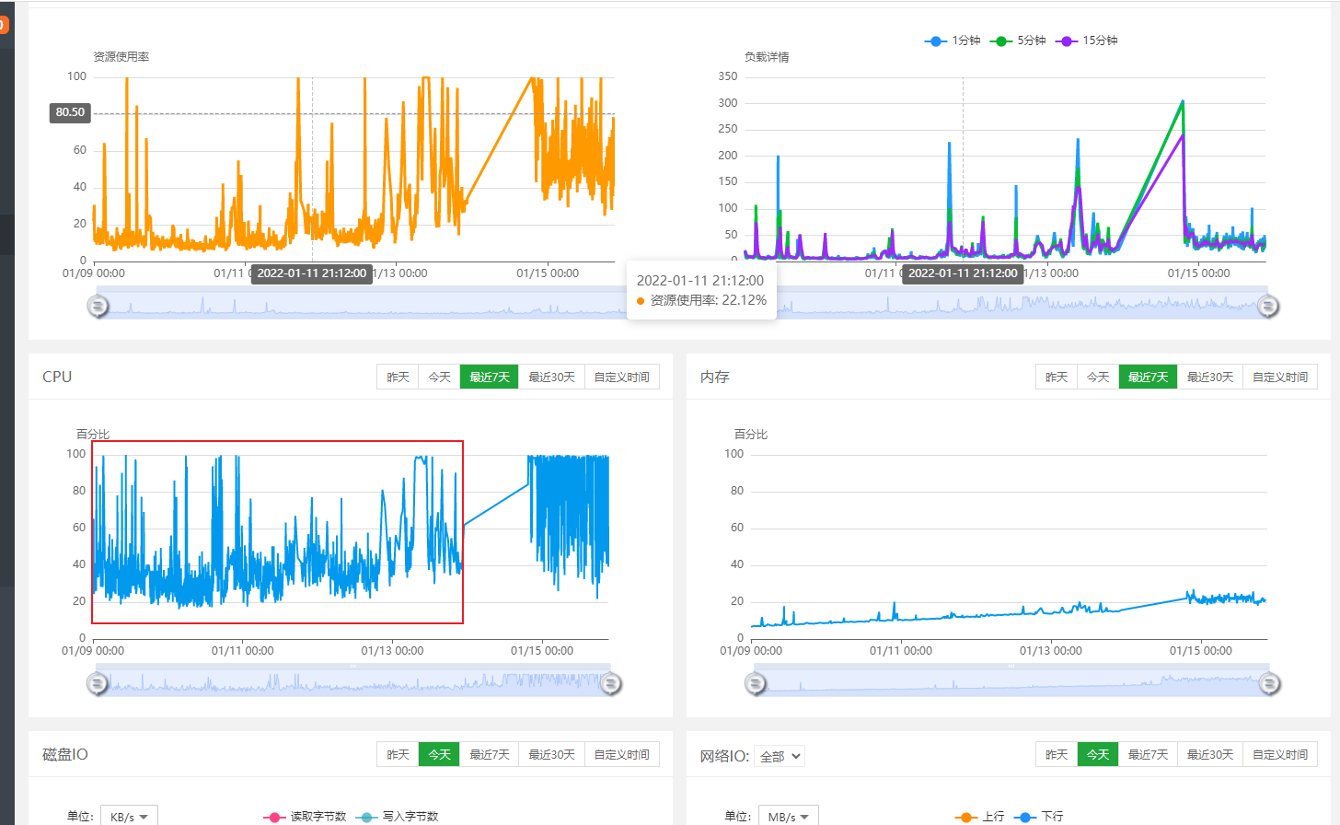Click the 网络IO: label
The image size is (1340, 825).
[x=724, y=756]
